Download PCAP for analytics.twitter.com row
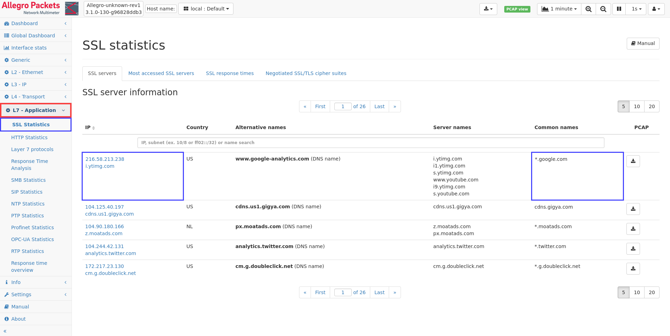This screenshot has height=336, width=670. (x=633, y=249)
